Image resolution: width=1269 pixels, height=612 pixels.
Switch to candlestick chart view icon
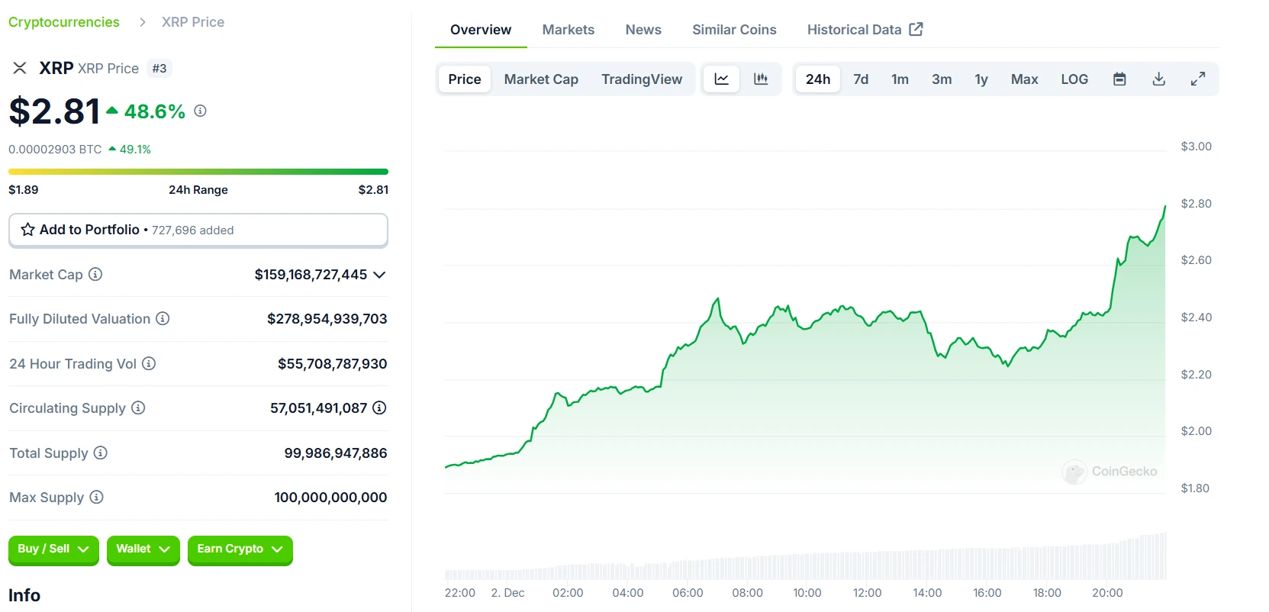tap(761, 79)
